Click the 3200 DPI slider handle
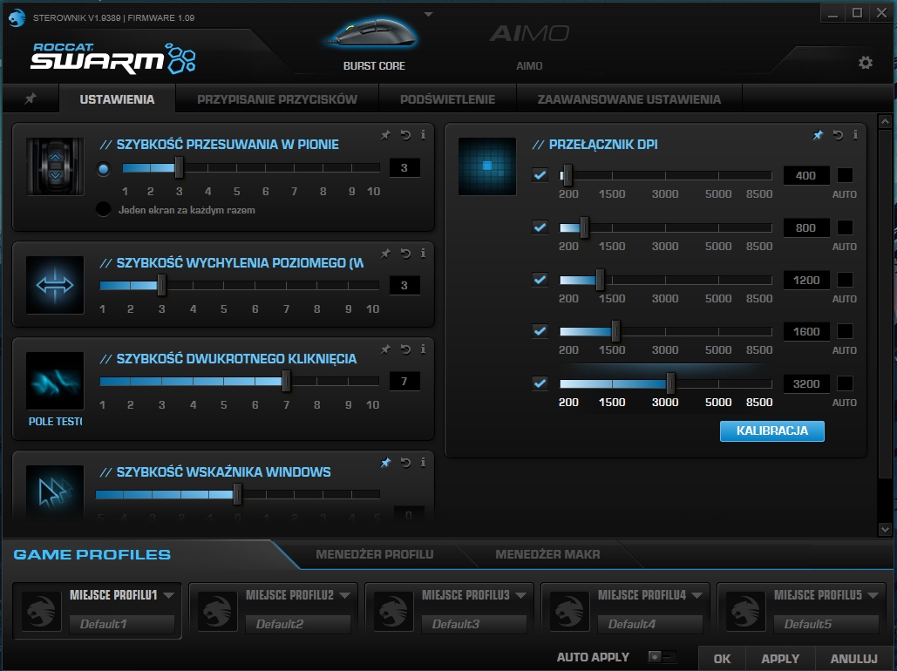This screenshot has width=897, height=671. click(670, 383)
